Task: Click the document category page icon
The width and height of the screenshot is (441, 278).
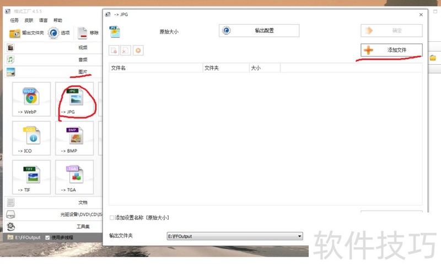Action: click(x=10, y=202)
